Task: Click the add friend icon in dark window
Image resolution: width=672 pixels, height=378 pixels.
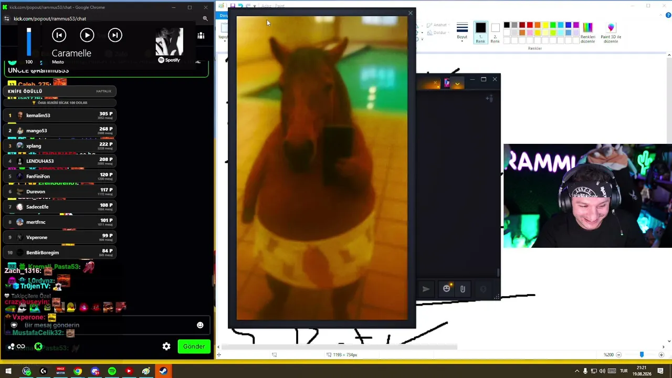Action: click(489, 98)
